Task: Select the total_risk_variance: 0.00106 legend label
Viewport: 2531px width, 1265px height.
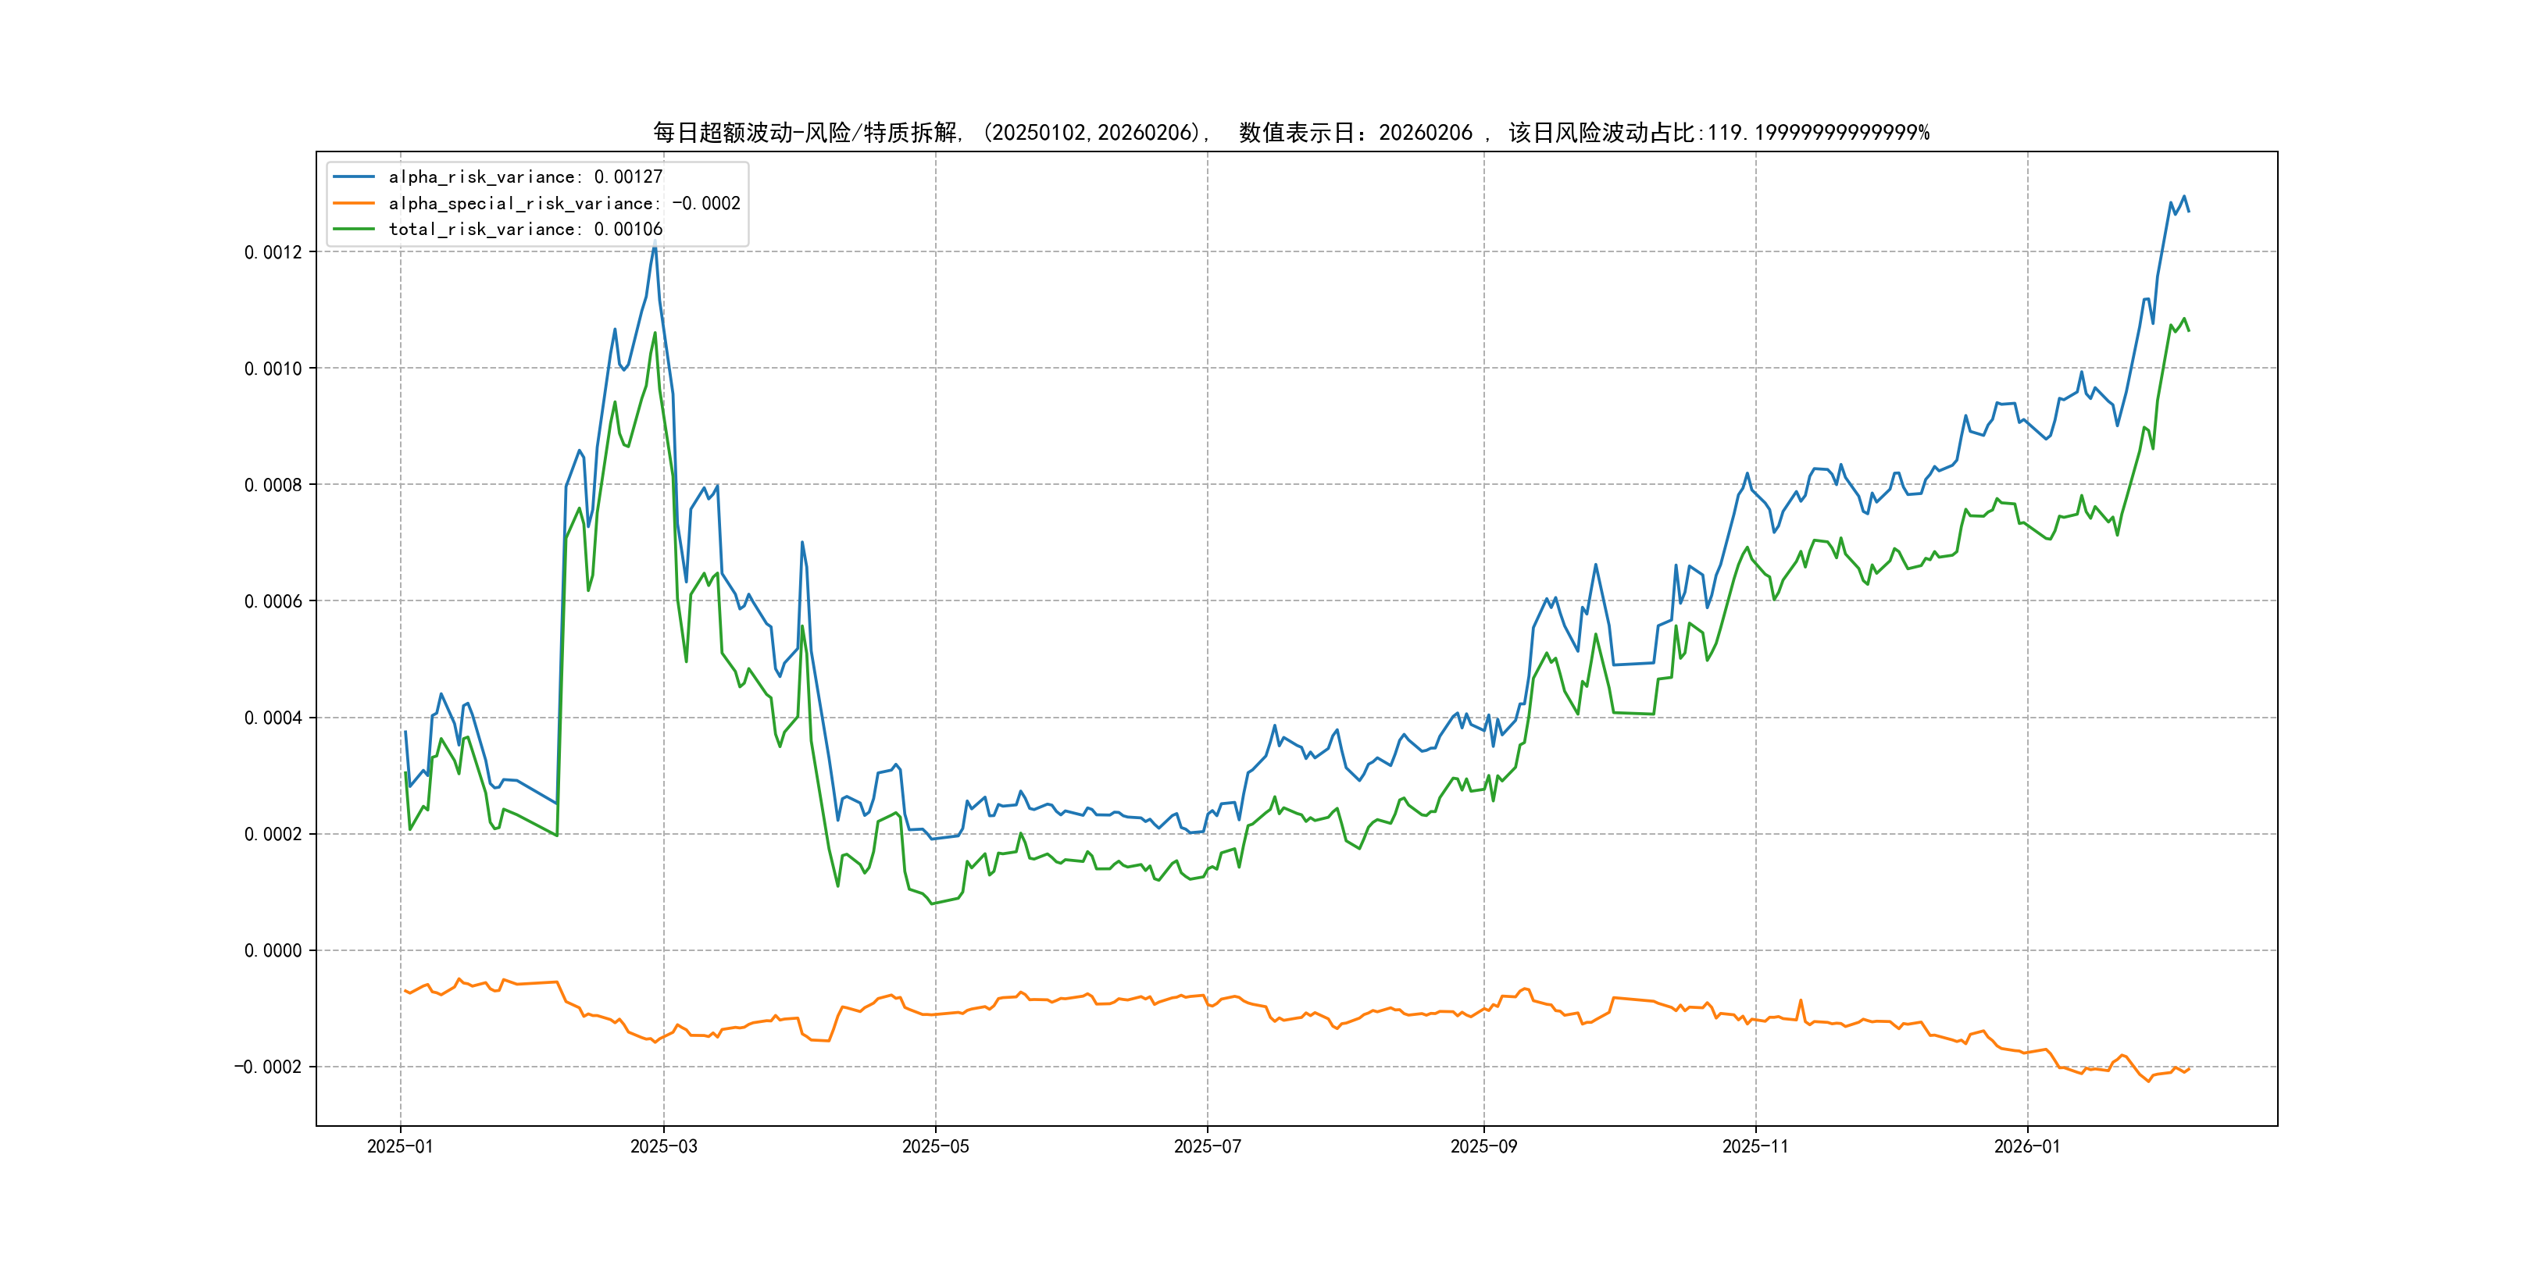Action: [526, 229]
